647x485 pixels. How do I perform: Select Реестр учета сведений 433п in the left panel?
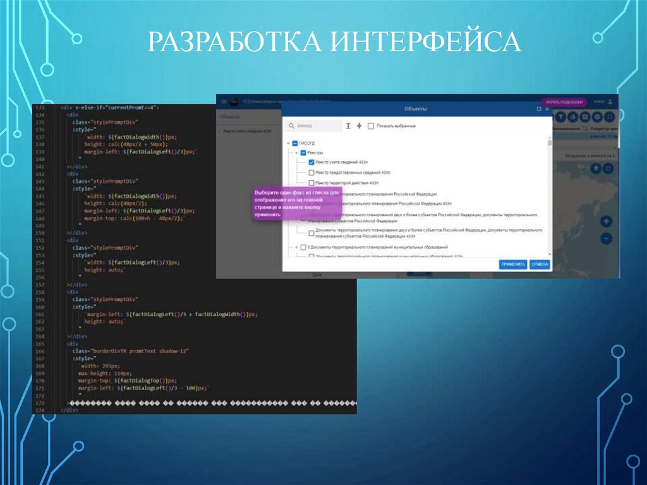click(248, 131)
